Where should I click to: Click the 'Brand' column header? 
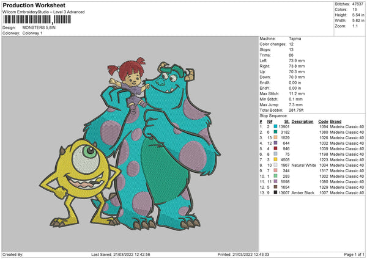(336, 122)
